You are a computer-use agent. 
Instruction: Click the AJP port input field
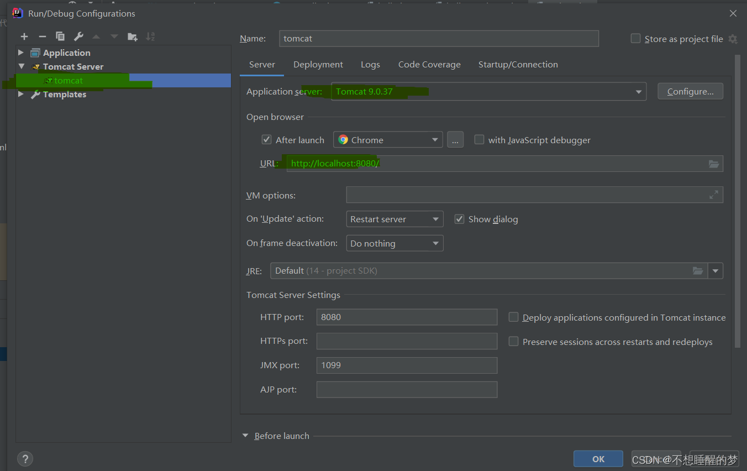(407, 390)
